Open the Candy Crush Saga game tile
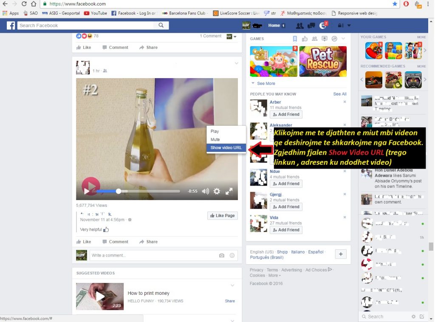Viewport: 435px width, 322px height. pyautogui.click(x=274, y=62)
